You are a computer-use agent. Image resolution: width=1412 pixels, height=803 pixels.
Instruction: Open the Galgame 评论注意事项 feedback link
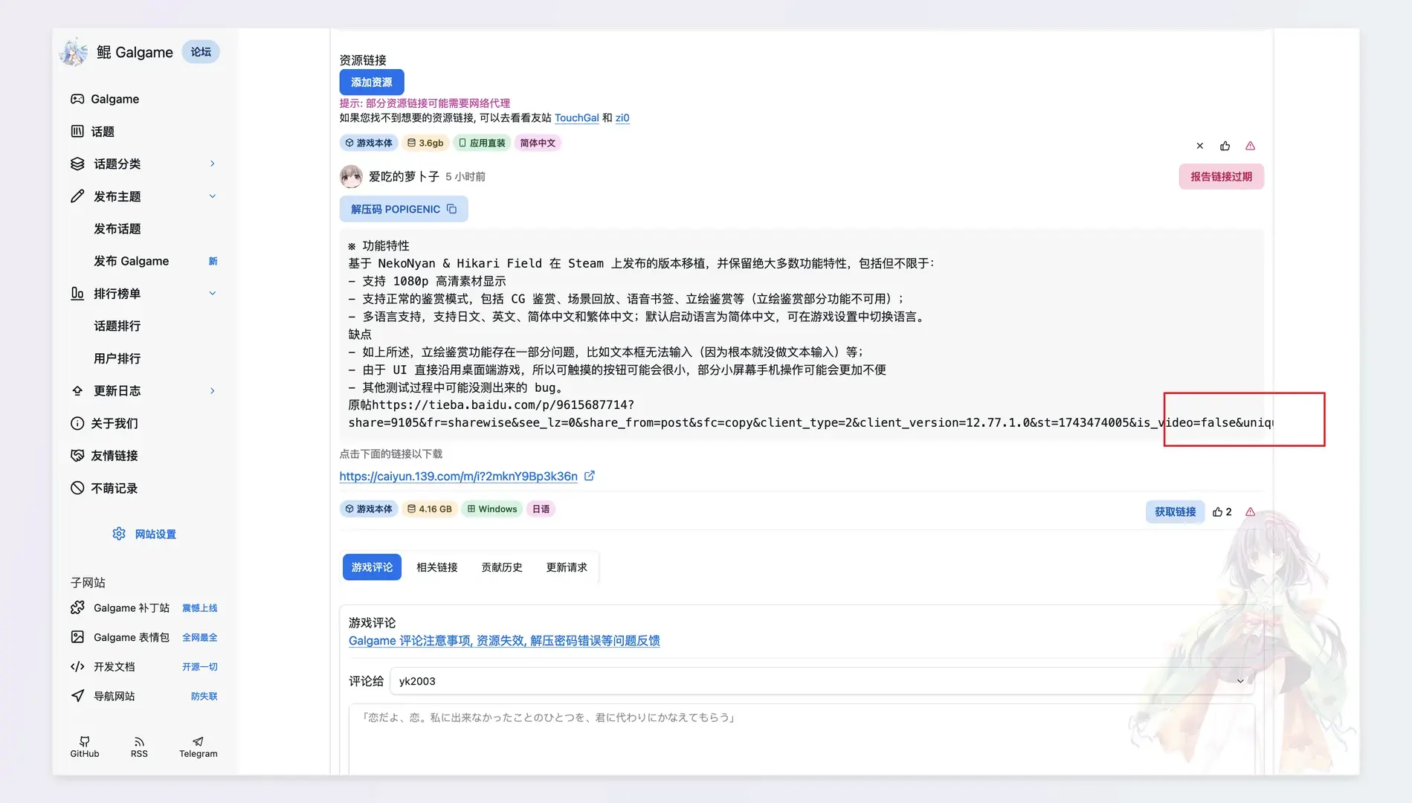coord(504,641)
